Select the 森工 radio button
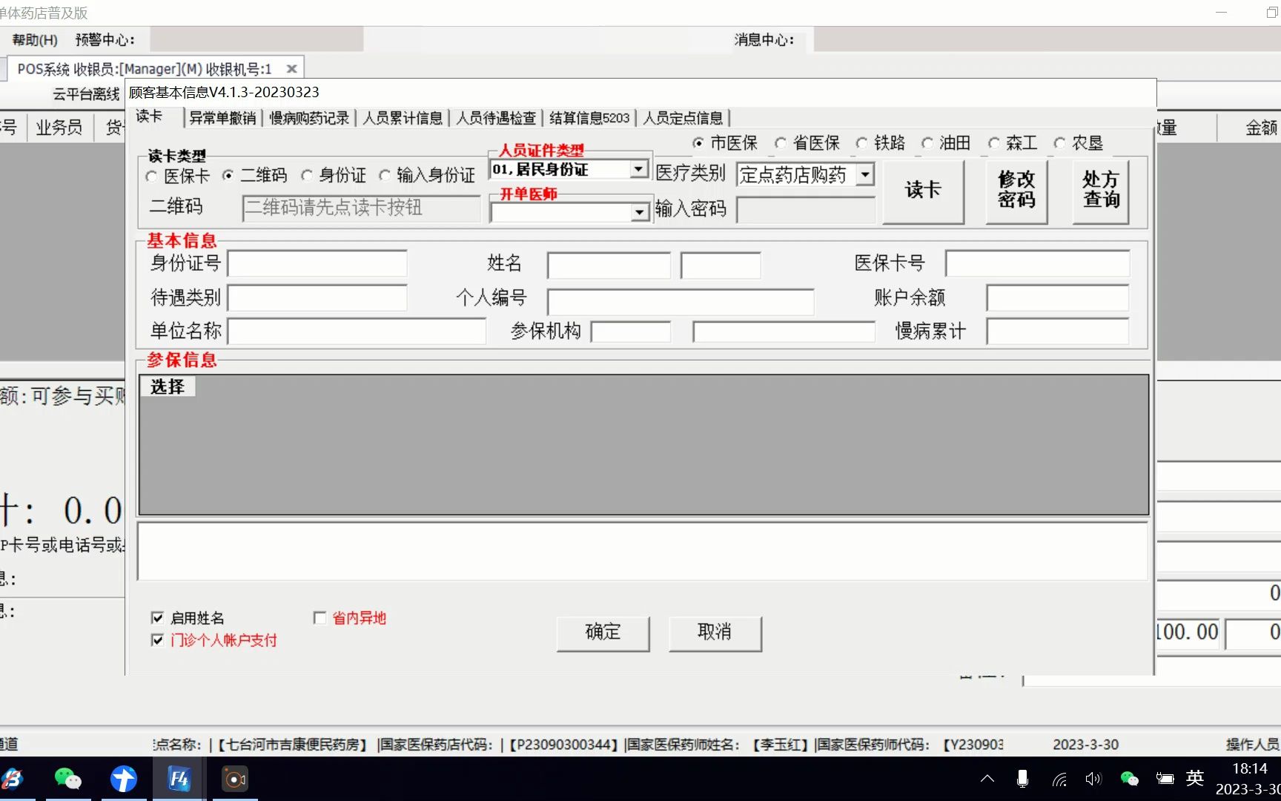1281x801 pixels. [x=994, y=143]
